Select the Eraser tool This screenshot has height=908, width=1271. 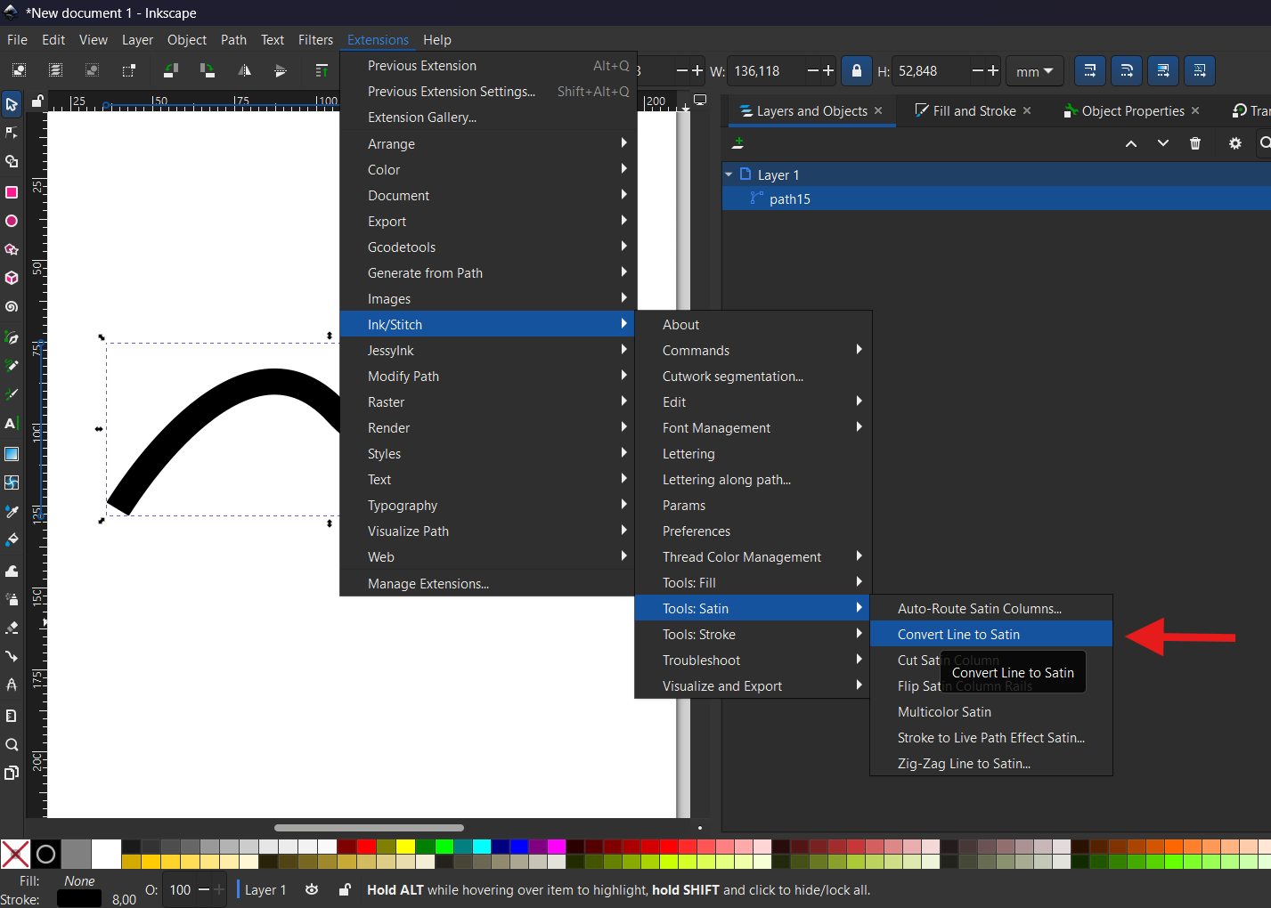coord(12,628)
